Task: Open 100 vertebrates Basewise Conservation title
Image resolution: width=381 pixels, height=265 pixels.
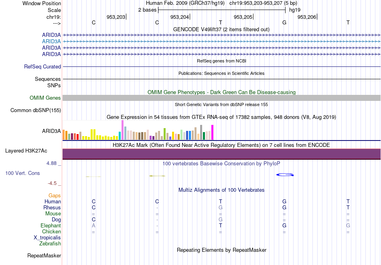Action: click(221, 164)
